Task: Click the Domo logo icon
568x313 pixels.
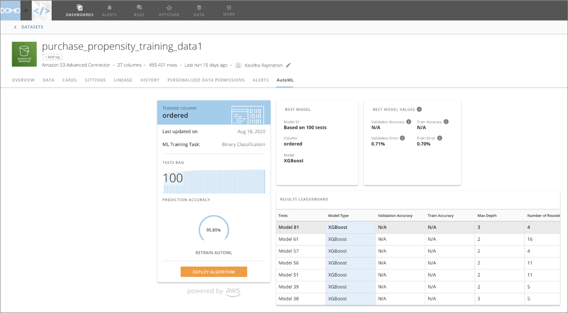Action: click(x=10, y=10)
